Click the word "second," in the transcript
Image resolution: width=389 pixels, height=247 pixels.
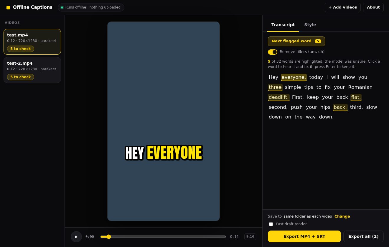point(278,107)
